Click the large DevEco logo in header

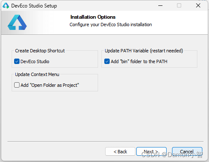tap(17, 22)
